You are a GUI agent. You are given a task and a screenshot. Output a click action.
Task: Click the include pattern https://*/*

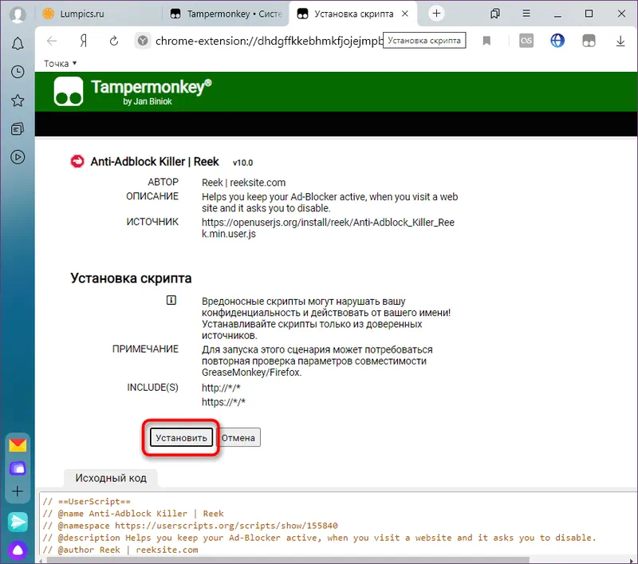click(x=223, y=402)
